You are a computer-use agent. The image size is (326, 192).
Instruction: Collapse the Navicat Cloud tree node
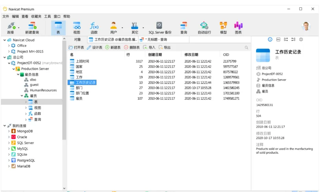pyautogui.click(x=5, y=40)
